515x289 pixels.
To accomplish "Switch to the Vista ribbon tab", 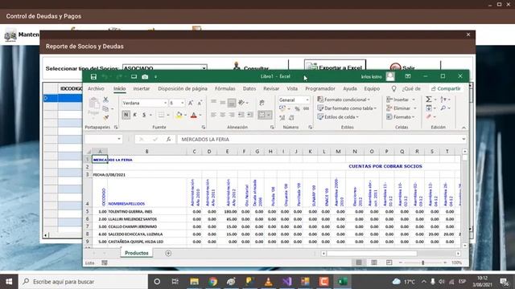I will [292, 88].
